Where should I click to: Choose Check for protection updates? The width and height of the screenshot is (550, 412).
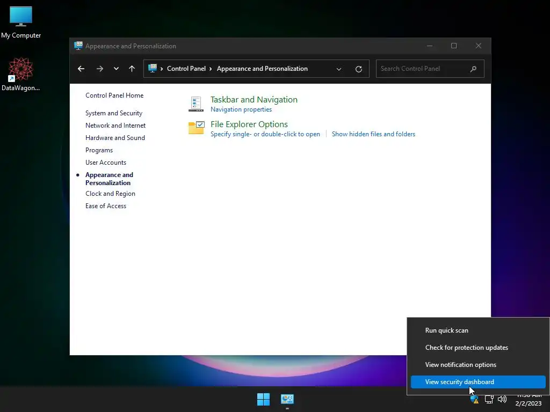[478, 348]
